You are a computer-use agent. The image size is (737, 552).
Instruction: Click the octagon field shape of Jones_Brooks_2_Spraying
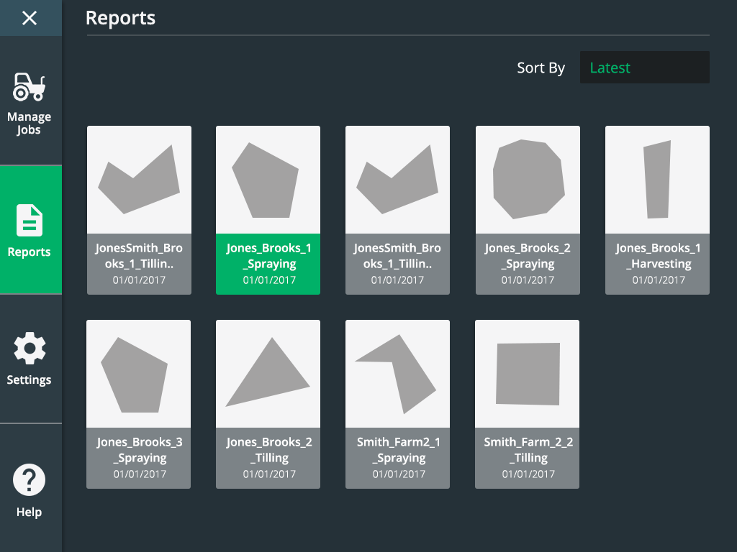tap(527, 180)
